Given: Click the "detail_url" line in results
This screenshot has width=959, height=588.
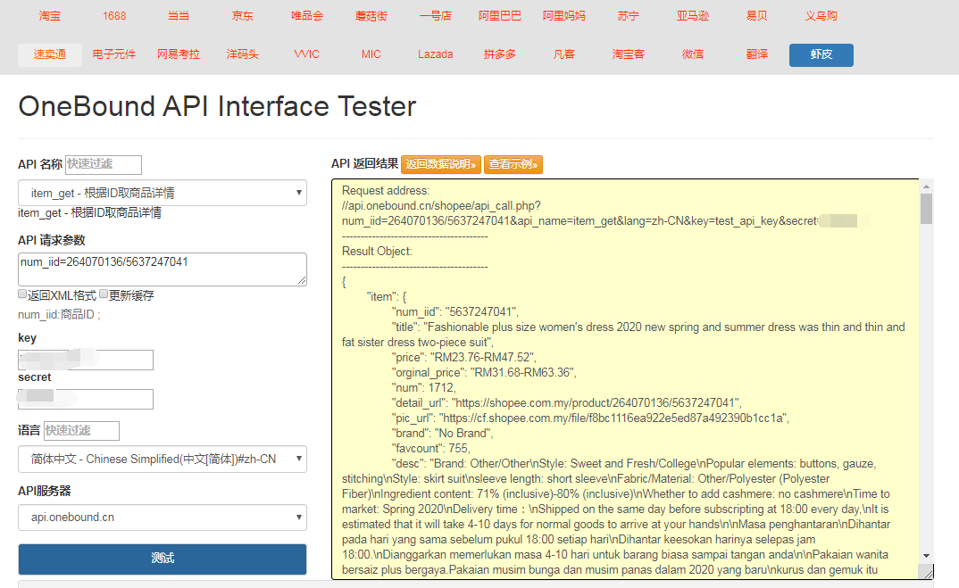Looking at the screenshot, I should [x=566, y=402].
